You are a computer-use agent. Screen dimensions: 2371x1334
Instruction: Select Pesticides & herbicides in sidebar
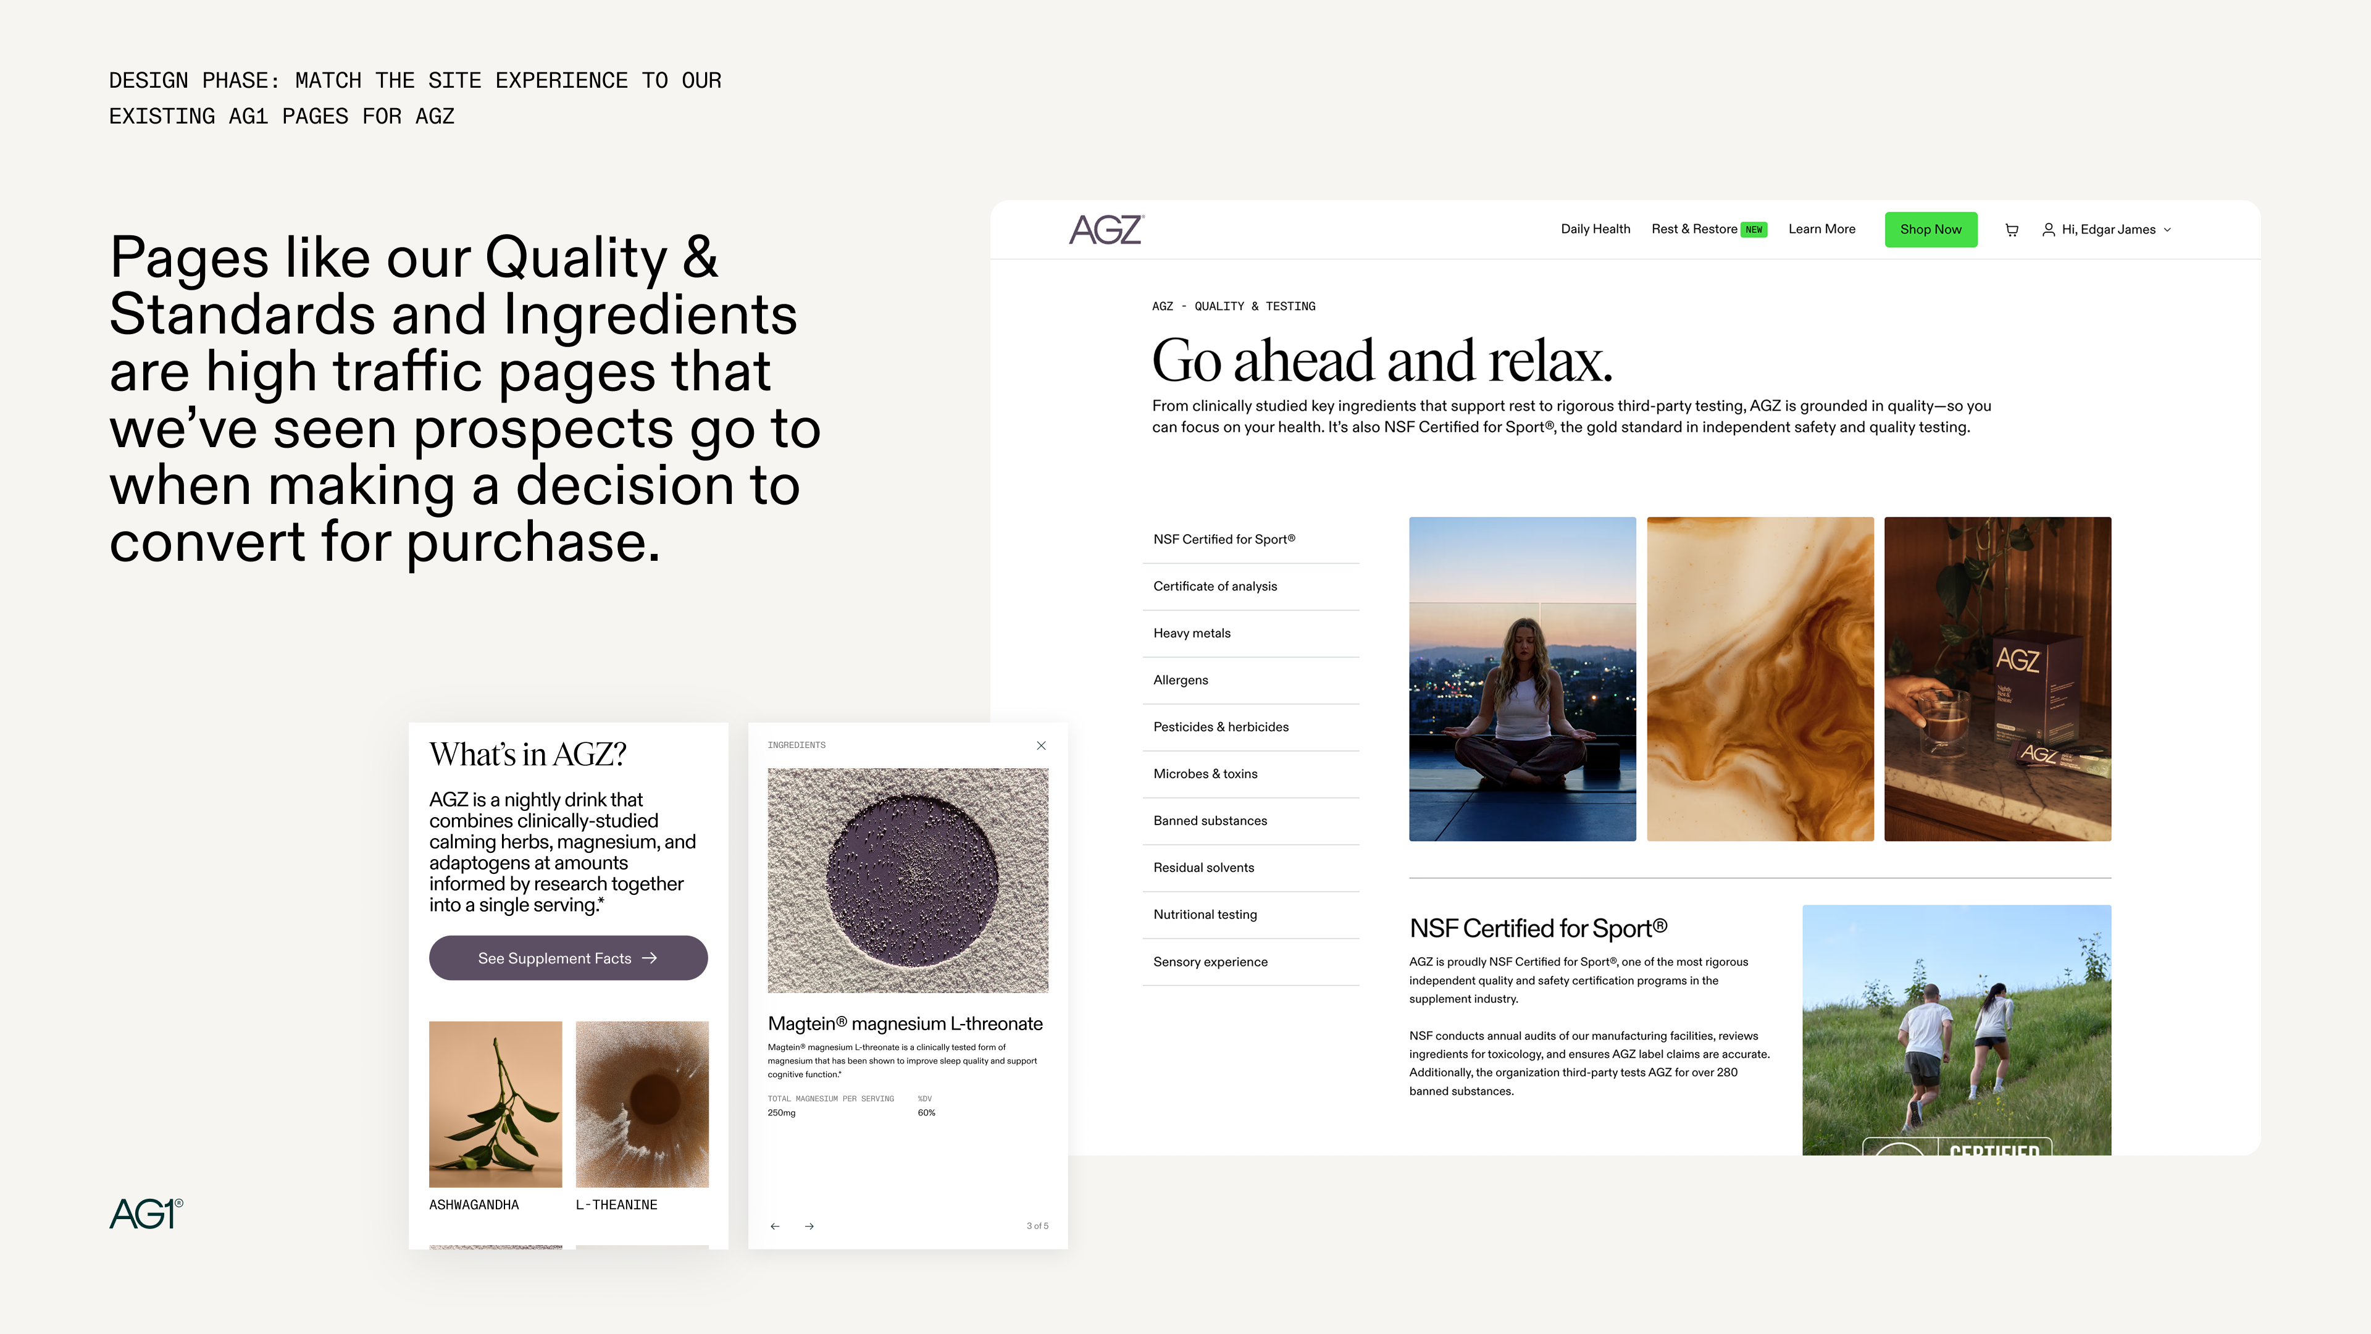coord(1221,728)
